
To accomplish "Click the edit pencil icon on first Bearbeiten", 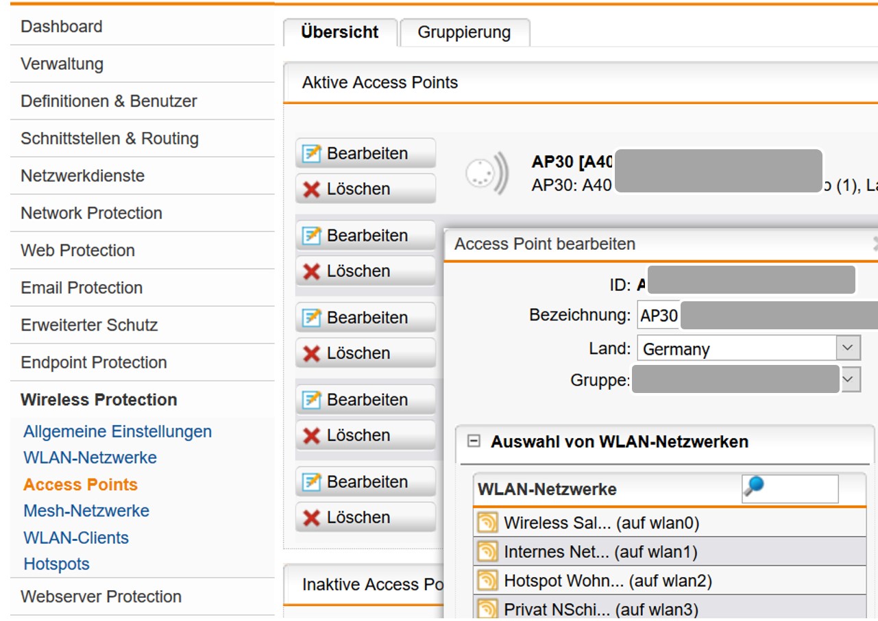I will coord(312,153).
